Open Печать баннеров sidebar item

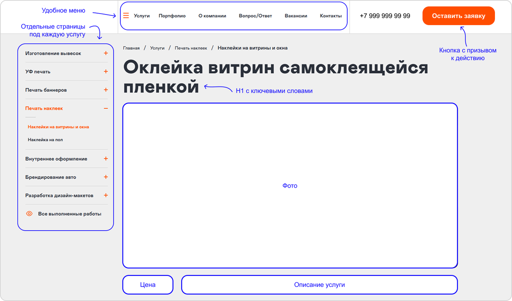click(46, 90)
